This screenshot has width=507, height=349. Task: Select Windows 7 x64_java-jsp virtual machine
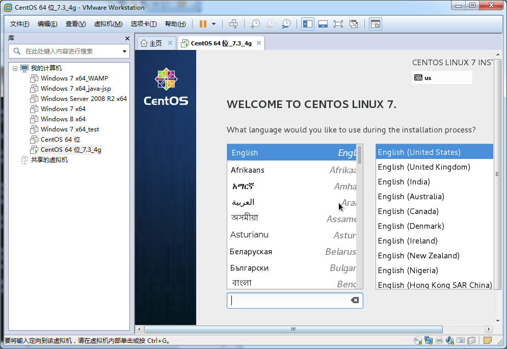click(x=75, y=89)
